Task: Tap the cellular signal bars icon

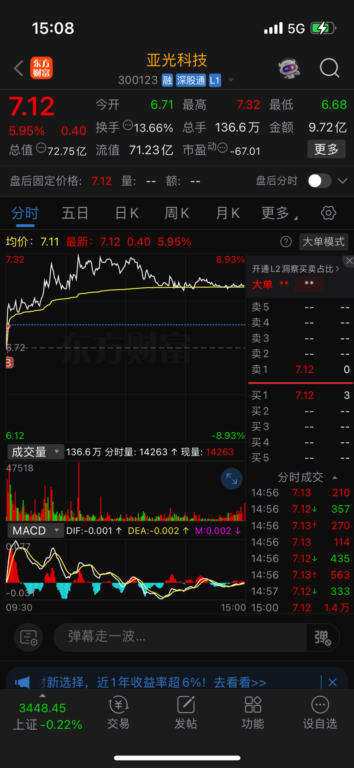Action: point(273,28)
